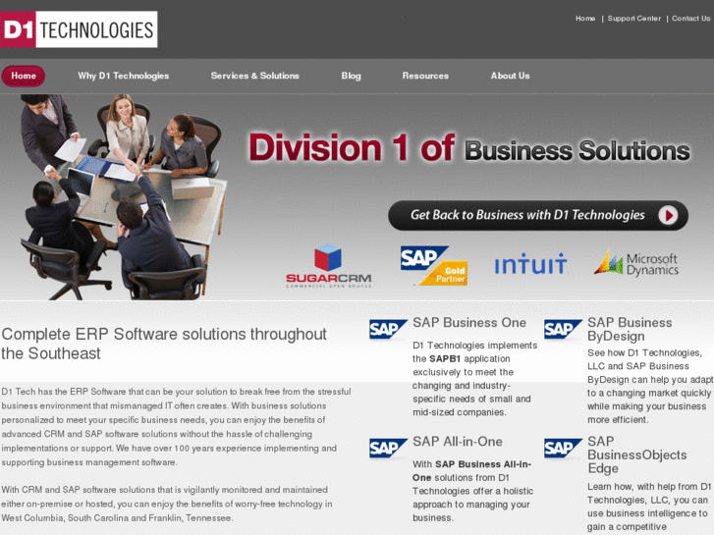Go to the Blog menu item
This screenshot has height=535, width=714.
351,76
